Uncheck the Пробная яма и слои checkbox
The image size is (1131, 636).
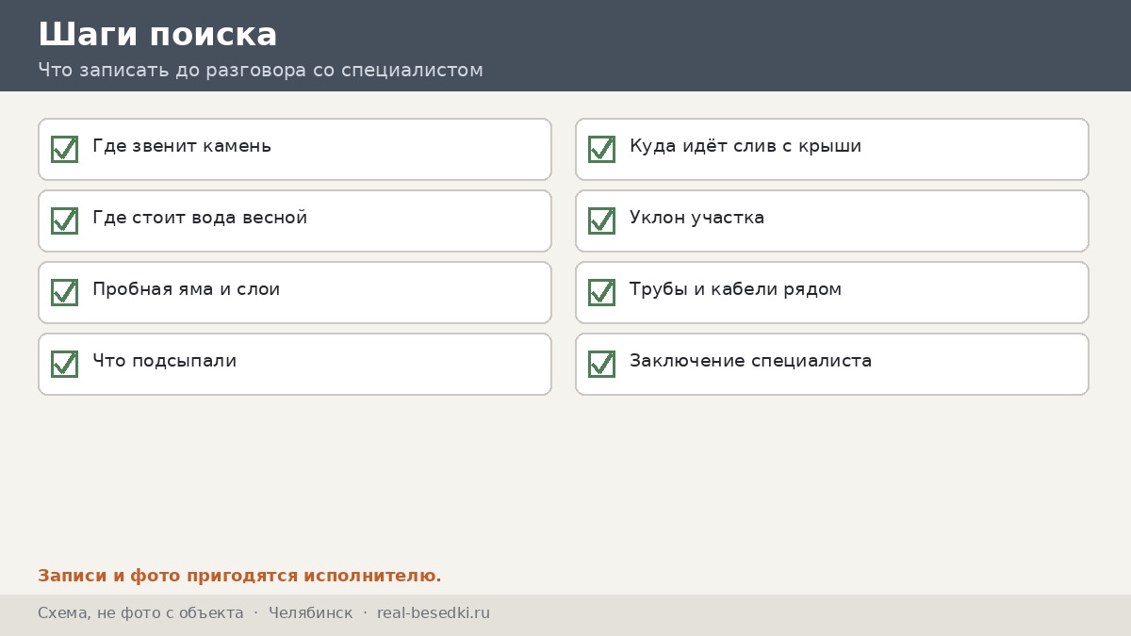coord(64,292)
